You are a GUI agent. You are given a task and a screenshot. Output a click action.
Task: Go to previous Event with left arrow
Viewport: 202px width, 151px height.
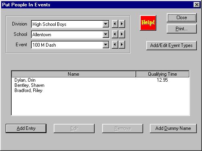pyautogui.click(x=115, y=45)
